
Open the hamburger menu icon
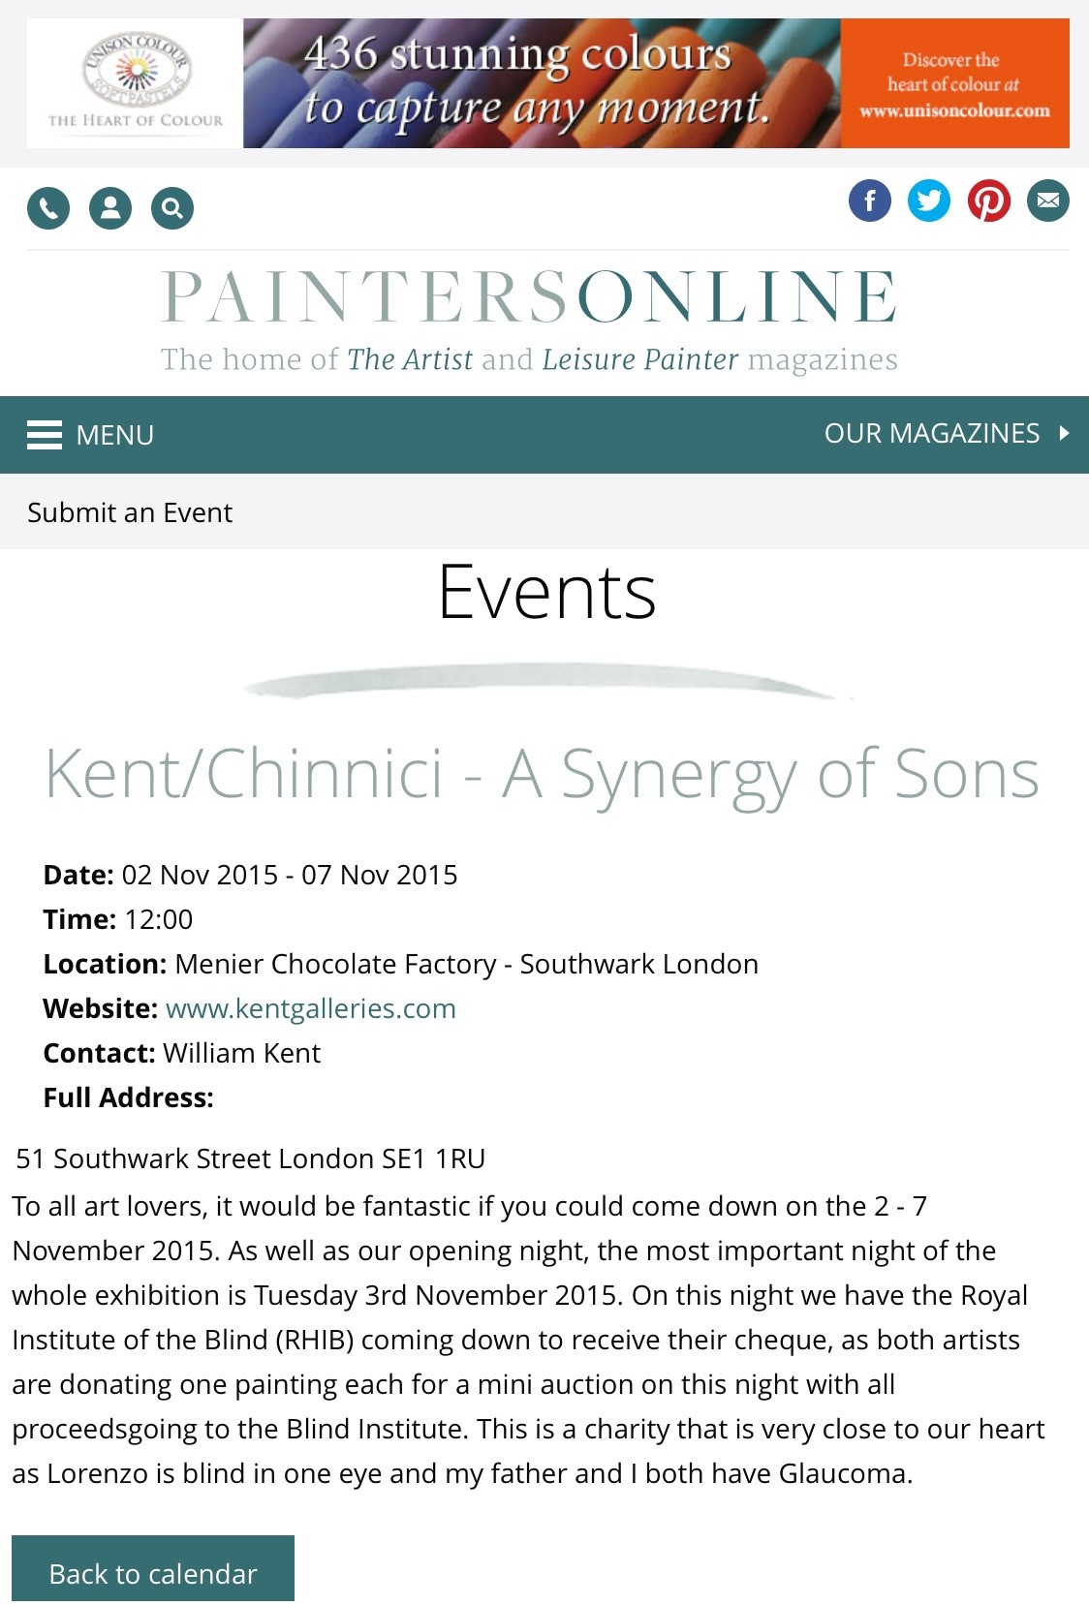pos(45,435)
